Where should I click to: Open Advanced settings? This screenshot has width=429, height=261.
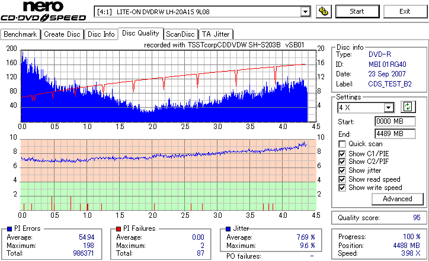click(397, 199)
